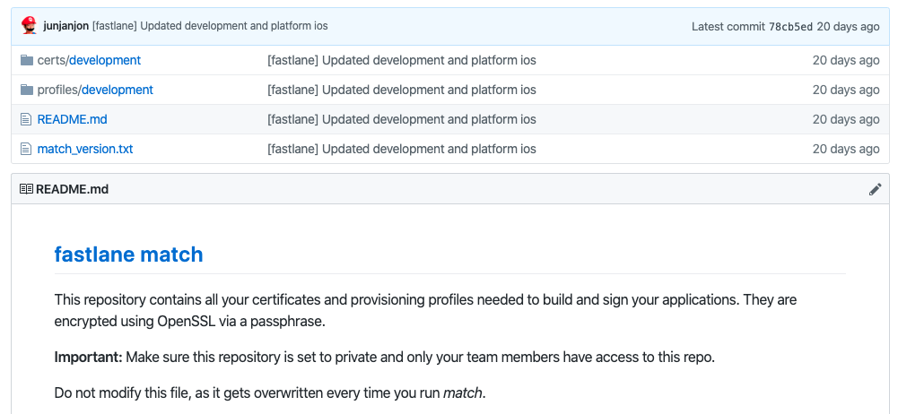The image size is (898, 414).
Task: Open the README.md file link
Action: click(72, 119)
